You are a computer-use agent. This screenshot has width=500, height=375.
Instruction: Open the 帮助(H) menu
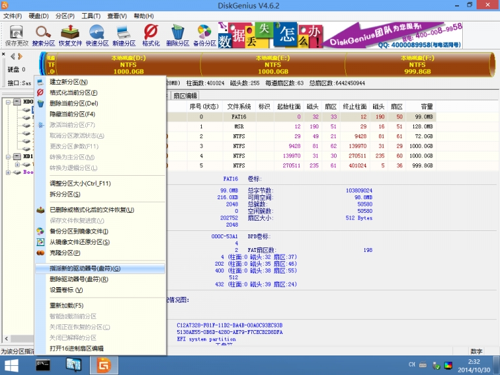pos(143,16)
